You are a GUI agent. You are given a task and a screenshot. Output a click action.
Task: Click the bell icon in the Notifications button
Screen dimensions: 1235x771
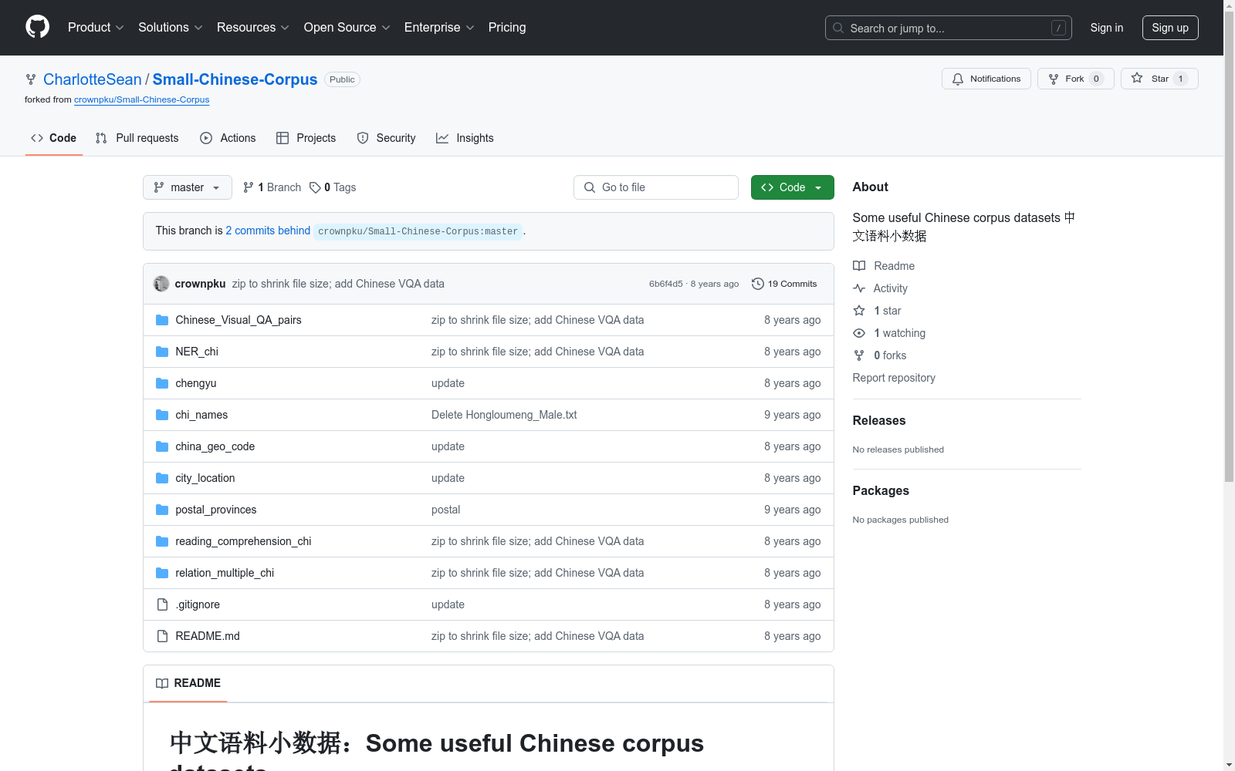tap(958, 79)
